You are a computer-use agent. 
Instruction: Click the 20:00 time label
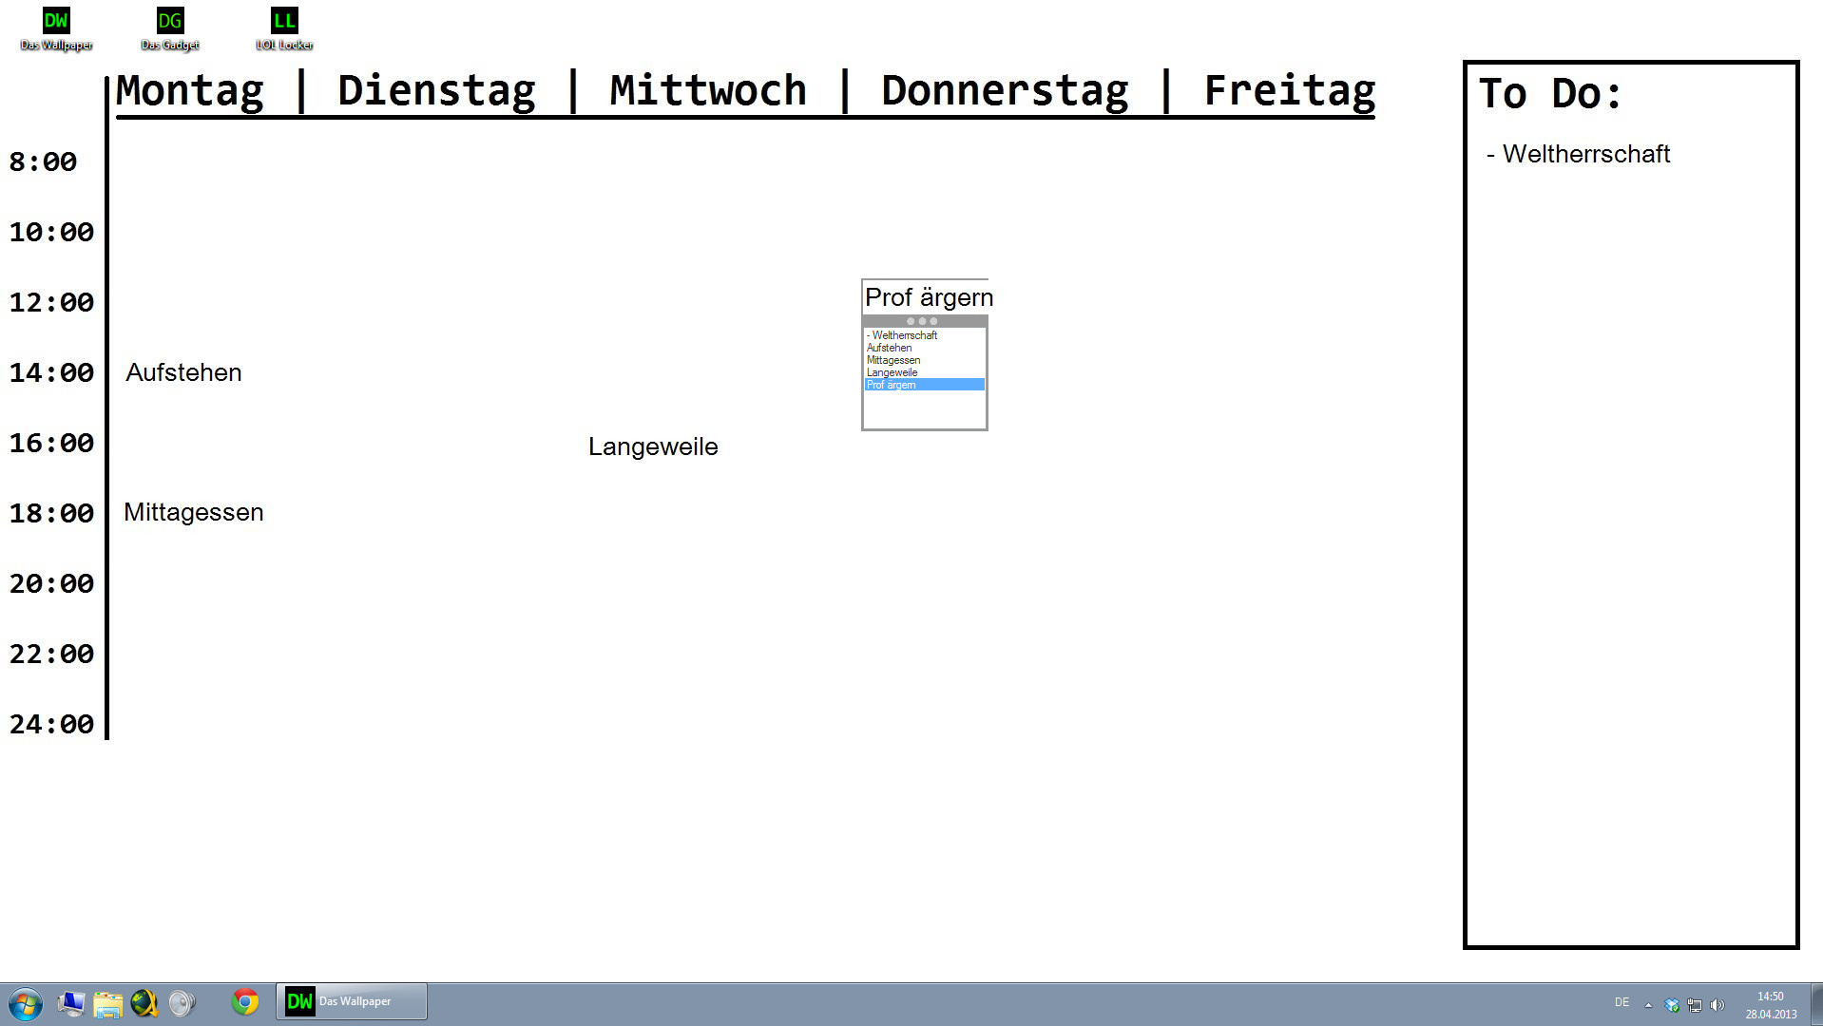(x=51, y=583)
